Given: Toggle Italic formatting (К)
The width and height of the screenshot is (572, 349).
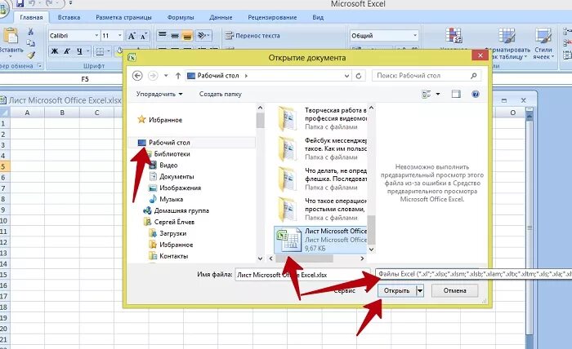Looking at the screenshot, I should 67,51.
